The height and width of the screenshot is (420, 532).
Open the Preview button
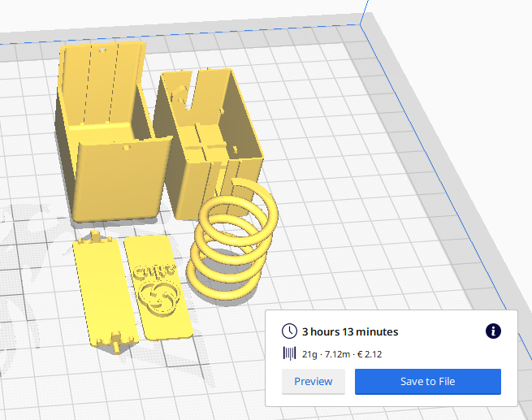click(314, 381)
